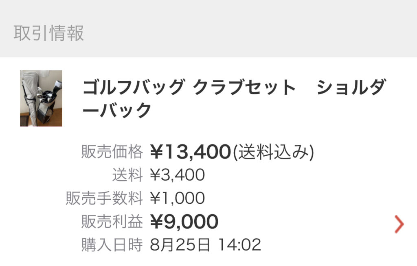Tap the 購入日時 8月25日 14:02 row

pos(171,245)
